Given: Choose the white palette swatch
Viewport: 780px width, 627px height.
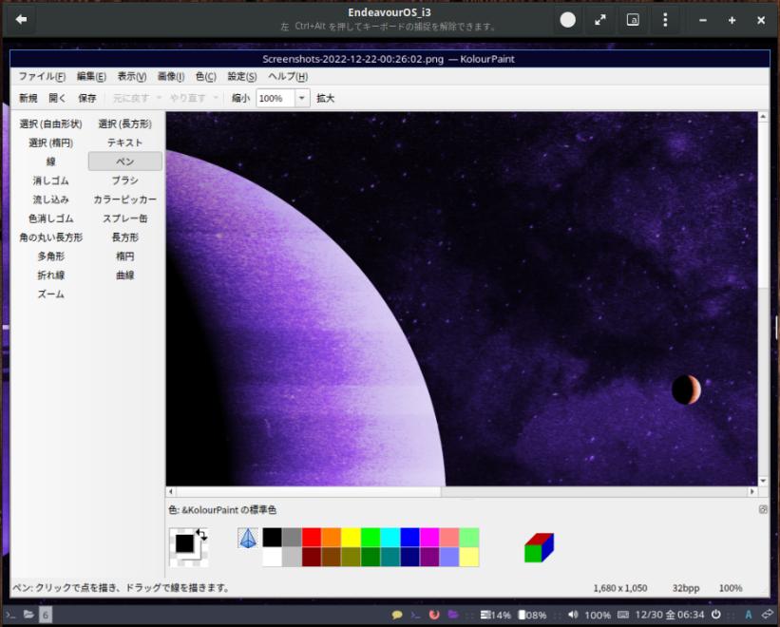Looking at the screenshot, I should [272, 557].
